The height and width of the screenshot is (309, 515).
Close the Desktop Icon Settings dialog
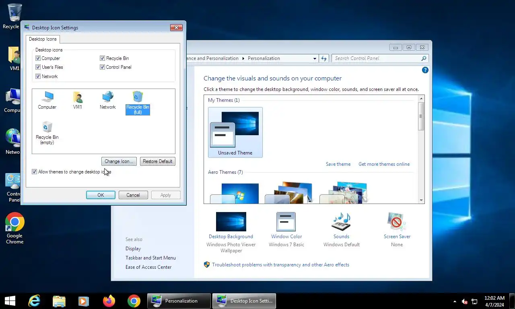[x=176, y=27]
